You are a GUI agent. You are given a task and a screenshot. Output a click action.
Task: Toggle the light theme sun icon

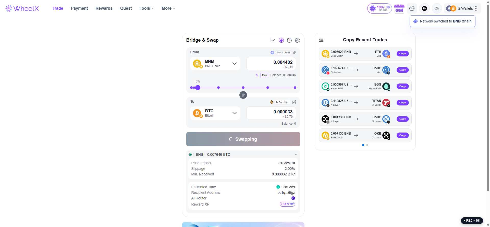pyautogui.click(x=437, y=8)
